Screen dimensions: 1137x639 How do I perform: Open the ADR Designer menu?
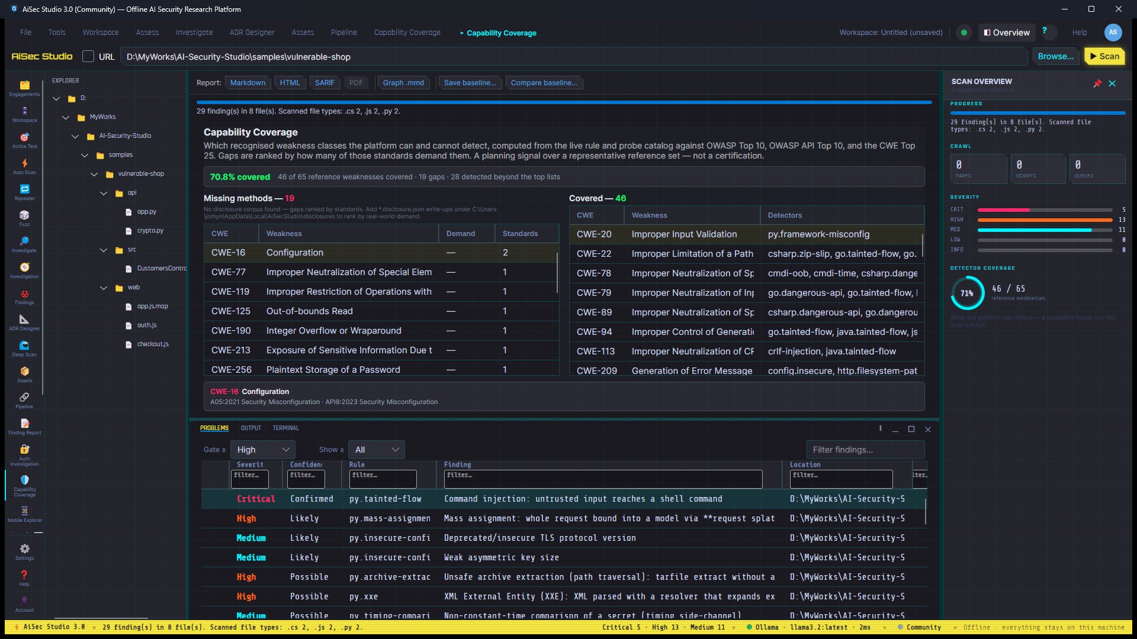(x=252, y=33)
